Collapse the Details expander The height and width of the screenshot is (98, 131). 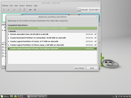point(9,31)
